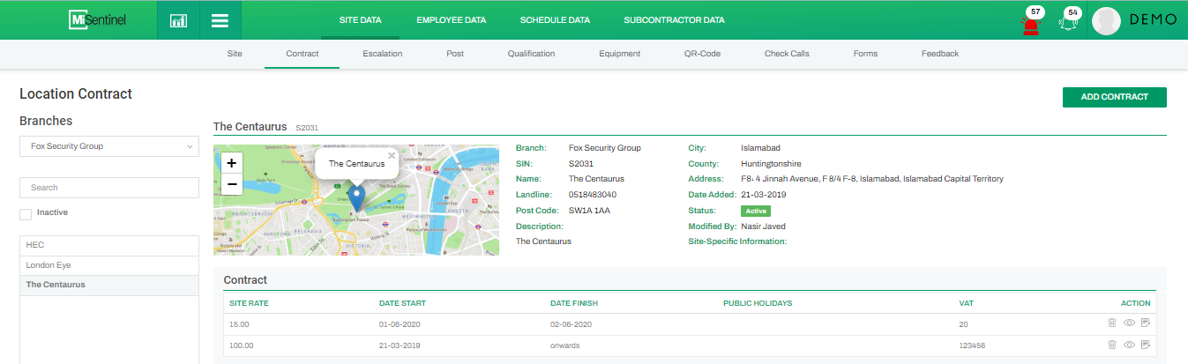Delete the 15.00 site rate contract
Screen dimensions: 1188x364
1112,323
